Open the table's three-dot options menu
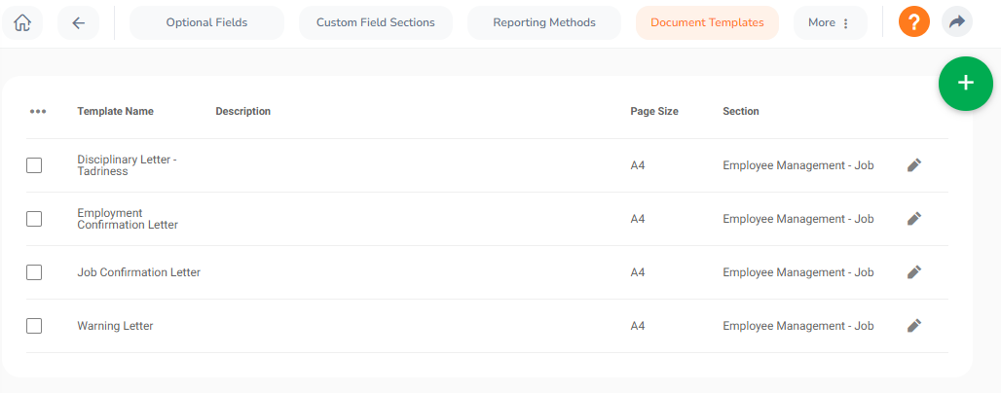Screen dimensions: 1001x393 (38, 111)
